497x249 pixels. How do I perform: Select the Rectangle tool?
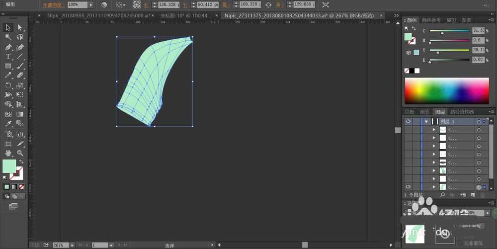pyautogui.click(x=8, y=66)
